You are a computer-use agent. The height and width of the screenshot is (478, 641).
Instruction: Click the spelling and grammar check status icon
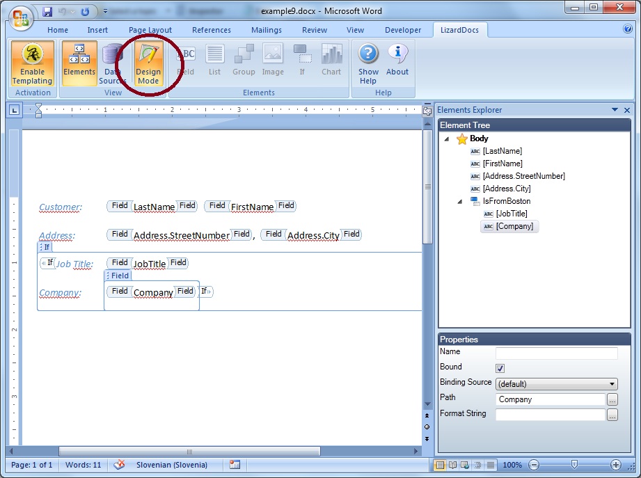click(x=119, y=465)
